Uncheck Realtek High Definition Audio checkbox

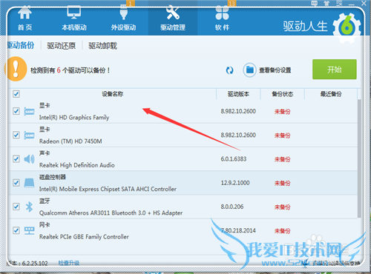[x=16, y=158]
